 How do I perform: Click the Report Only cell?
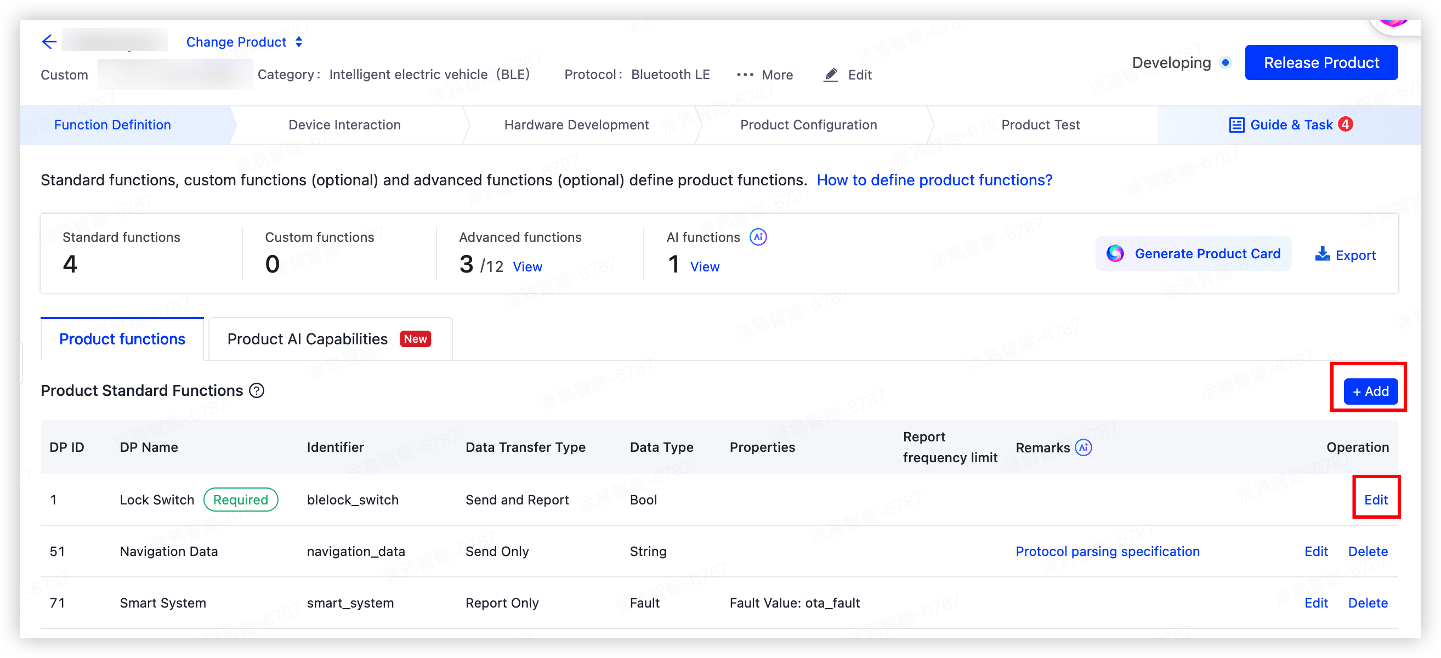click(502, 603)
